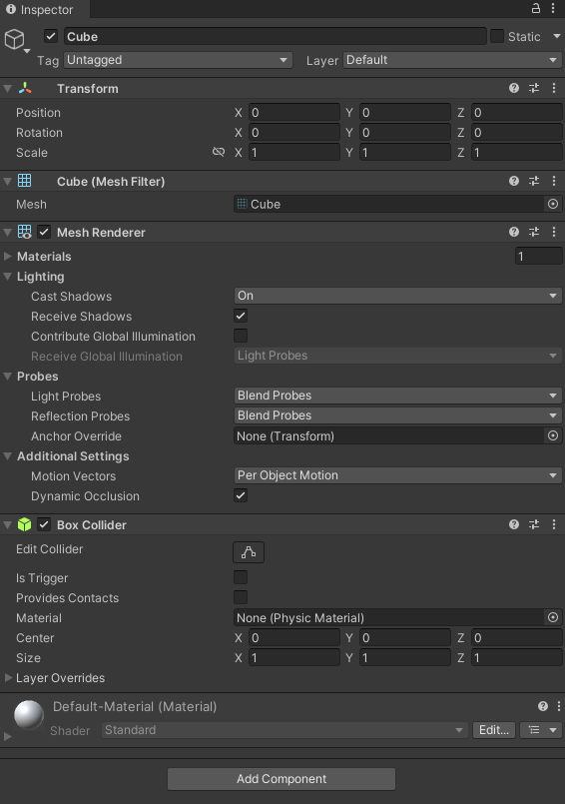This screenshot has height=804, width=565.
Task: Enable Is Trigger checkbox
Action: [x=241, y=577]
